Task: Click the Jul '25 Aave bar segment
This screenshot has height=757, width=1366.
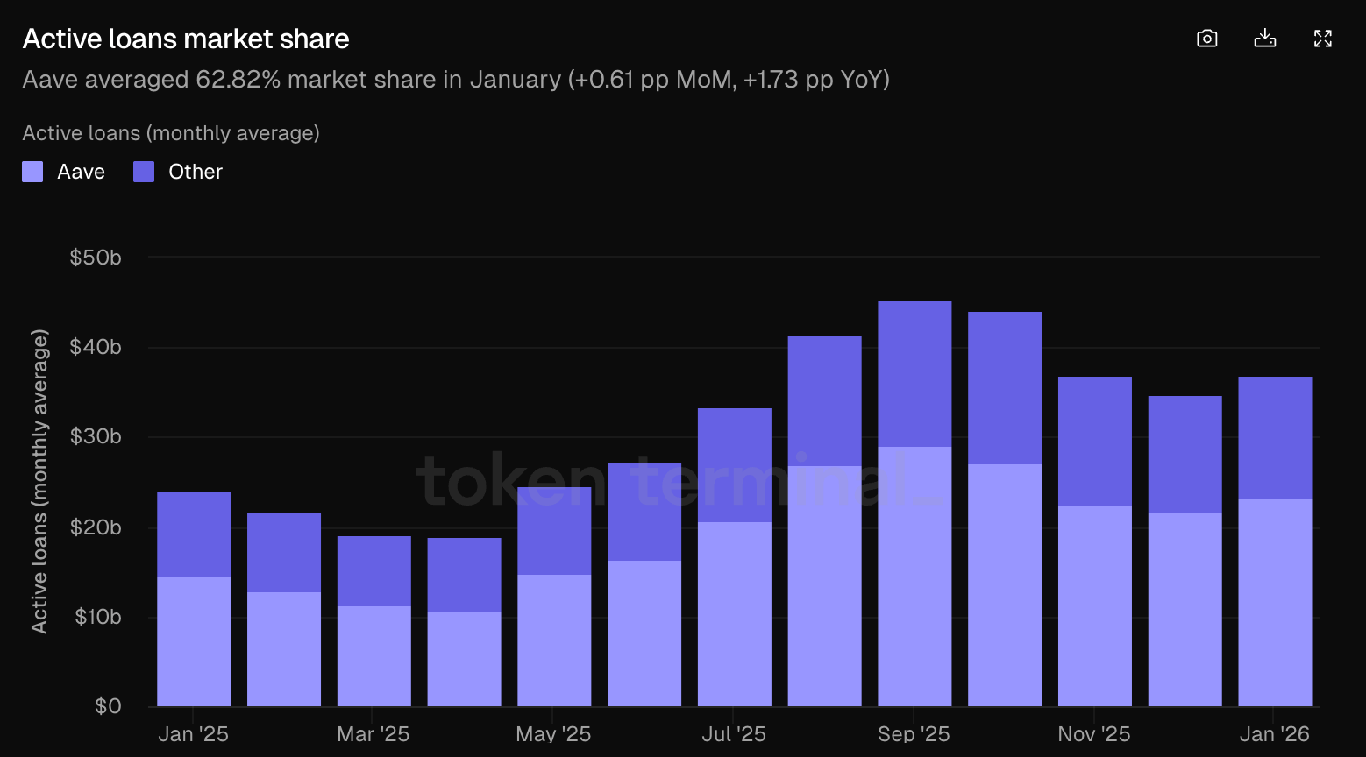Action: [x=735, y=614]
